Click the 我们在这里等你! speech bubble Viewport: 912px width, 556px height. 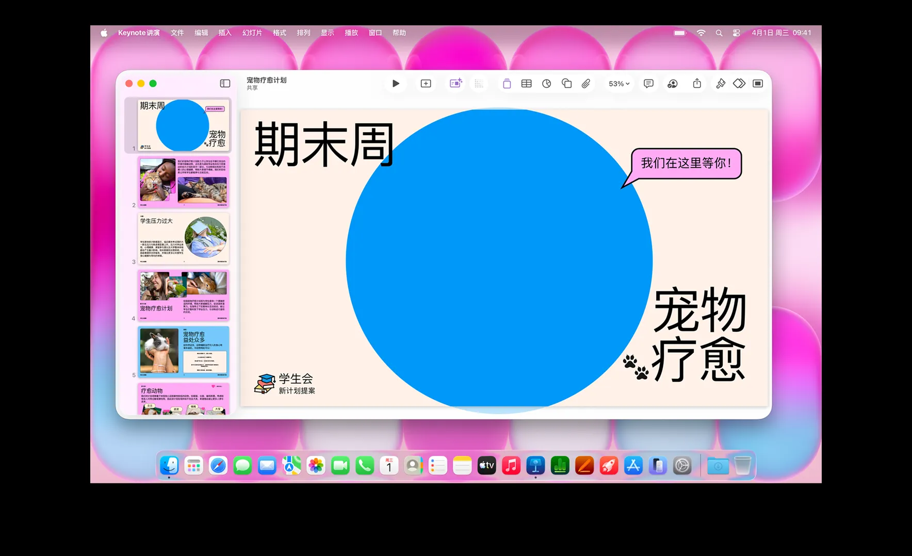point(686,163)
